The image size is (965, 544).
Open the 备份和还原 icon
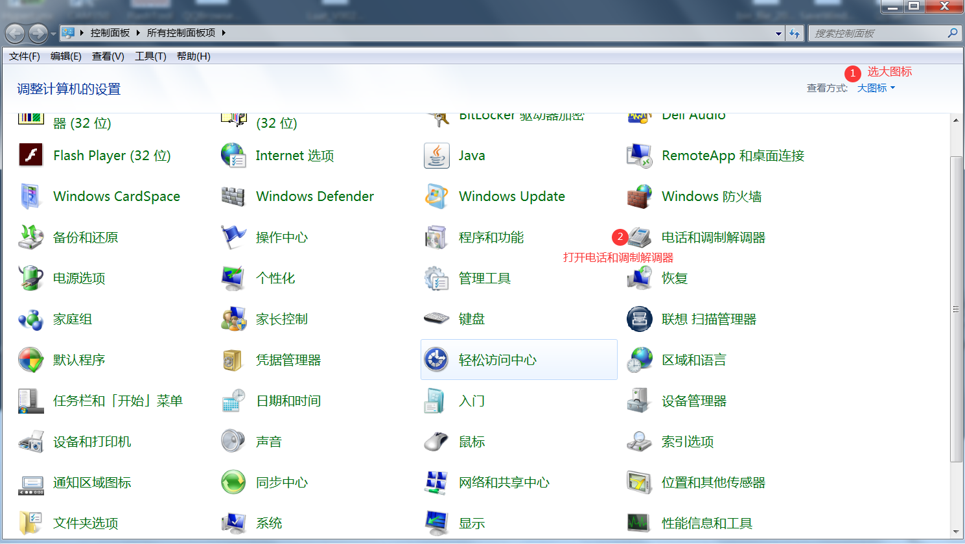(x=30, y=237)
